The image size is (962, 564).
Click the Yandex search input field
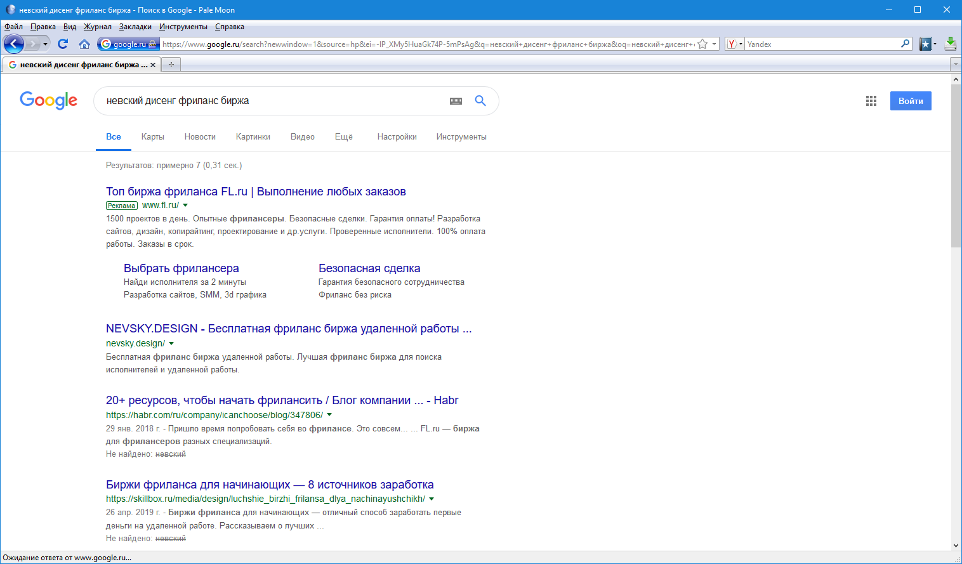[822, 44]
